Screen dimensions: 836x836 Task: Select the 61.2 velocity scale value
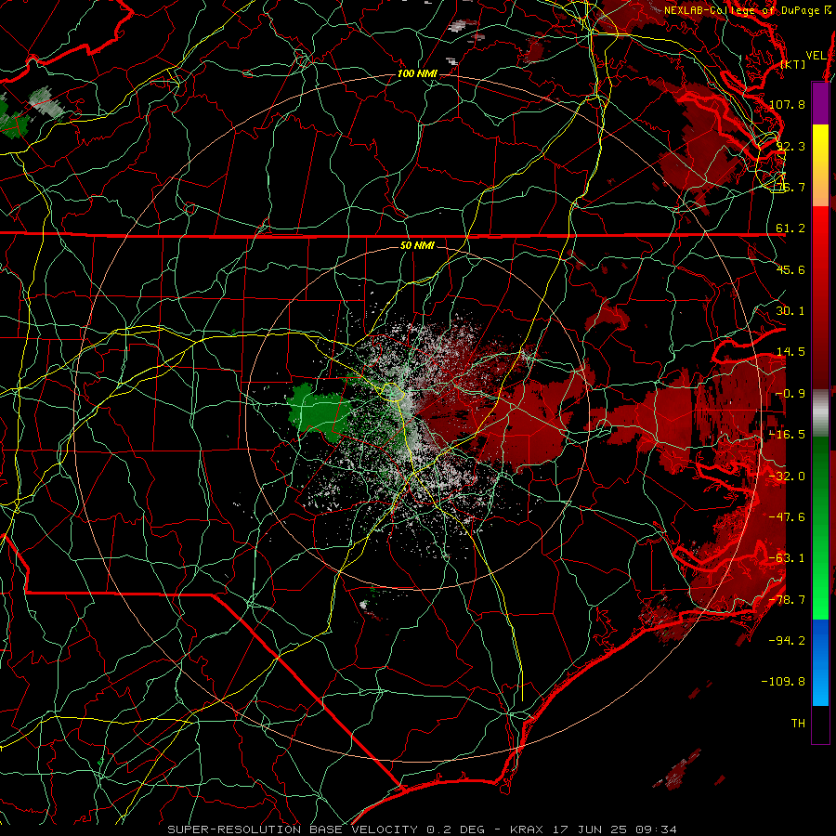(790, 229)
